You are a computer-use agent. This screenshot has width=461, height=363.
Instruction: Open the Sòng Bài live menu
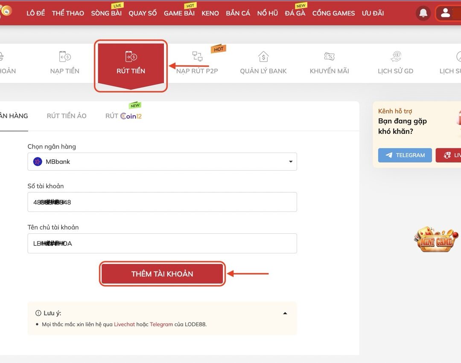106,13
